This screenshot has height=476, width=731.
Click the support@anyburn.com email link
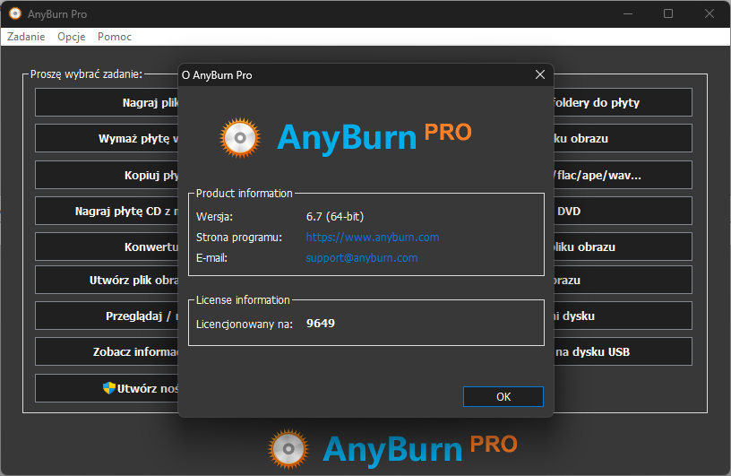tap(362, 257)
